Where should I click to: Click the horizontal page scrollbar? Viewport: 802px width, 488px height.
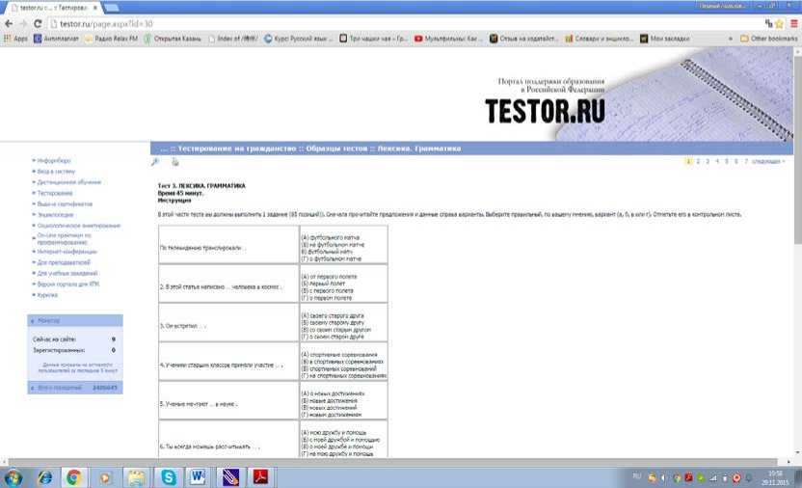click(x=394, y=461)
